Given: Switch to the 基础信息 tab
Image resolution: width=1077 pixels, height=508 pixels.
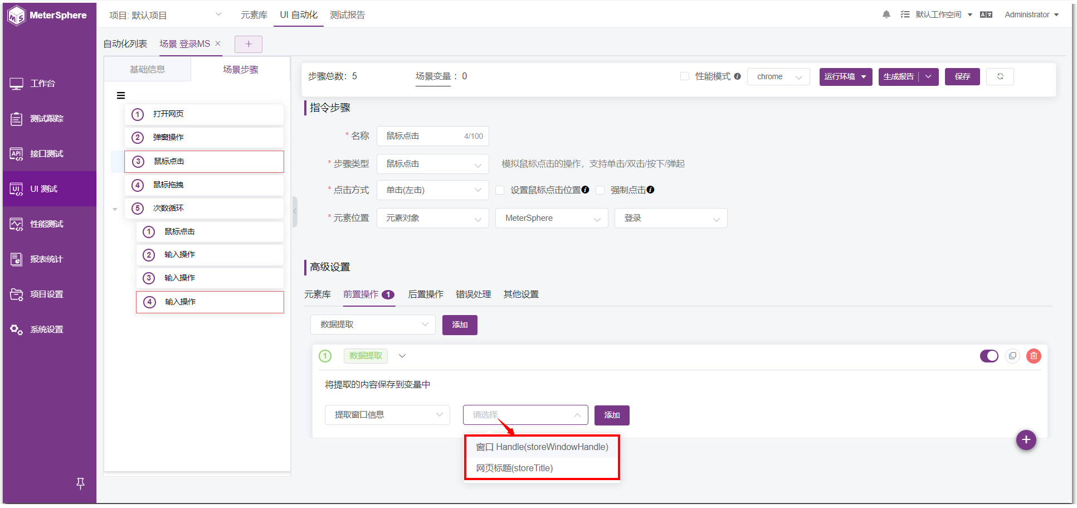Looking at the screenshot, I should (148, 69).
